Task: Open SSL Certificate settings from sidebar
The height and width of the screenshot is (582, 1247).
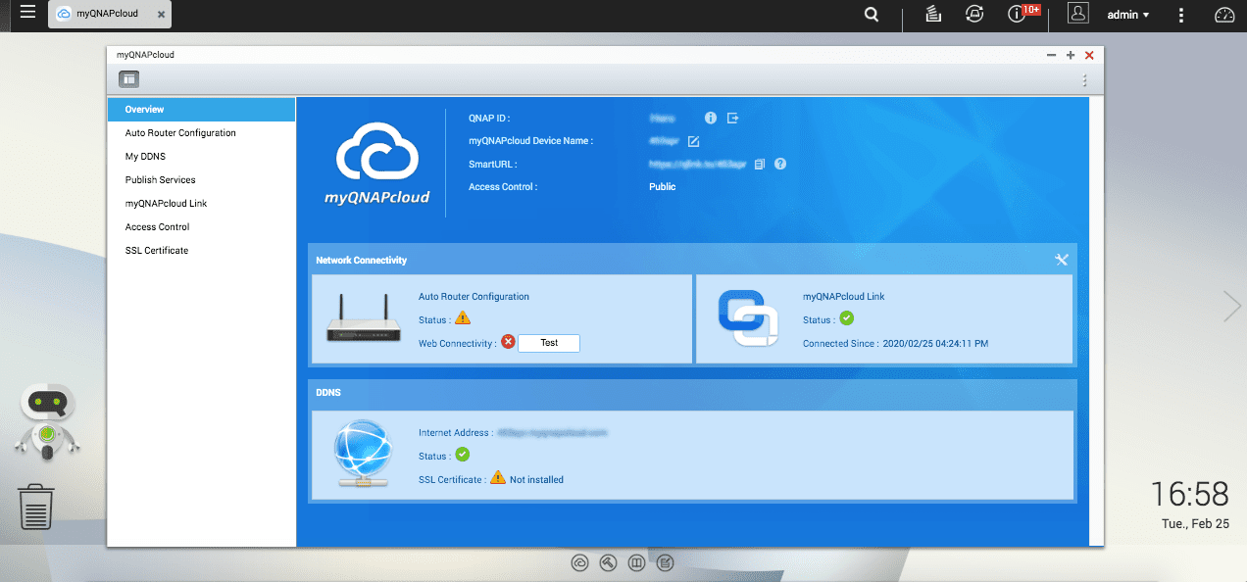Action: pos(156,250)
